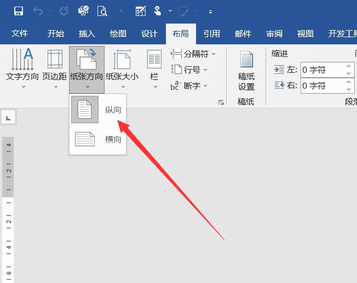Screen dimensions: 357x283
Task: Click the Redo circular arrow icon
Action: click(64, 11)
